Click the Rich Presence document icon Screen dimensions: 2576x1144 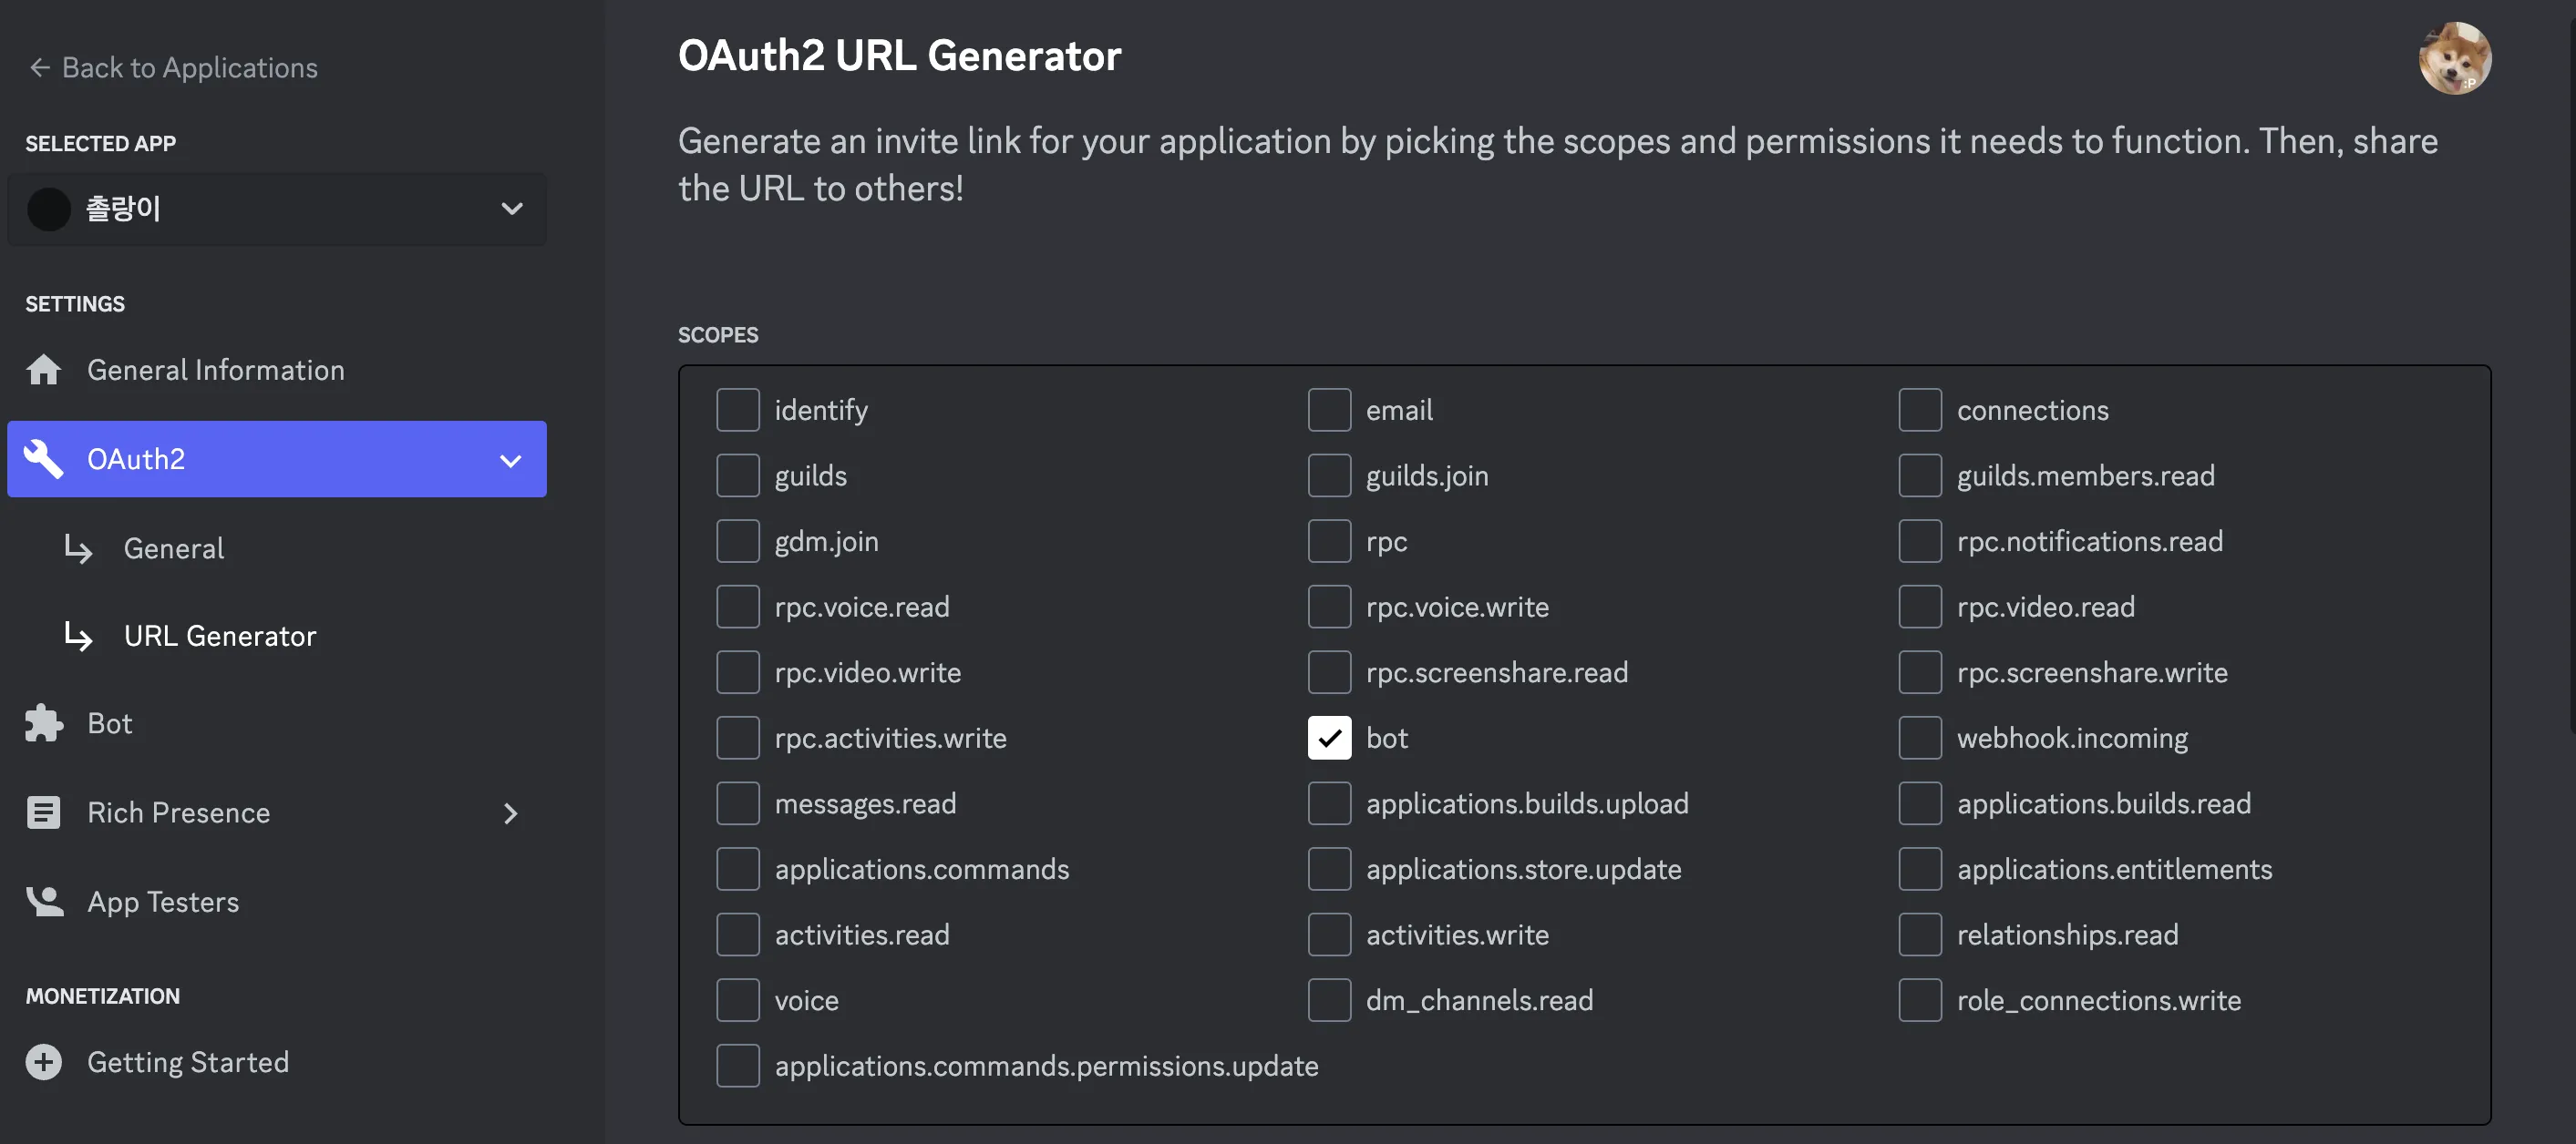43,812
